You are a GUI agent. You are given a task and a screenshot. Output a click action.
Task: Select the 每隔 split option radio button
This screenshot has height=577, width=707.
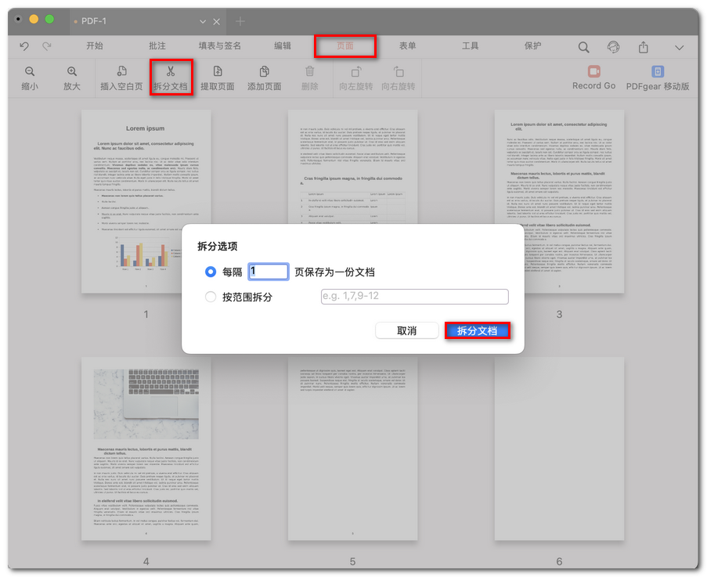(208, 272)
